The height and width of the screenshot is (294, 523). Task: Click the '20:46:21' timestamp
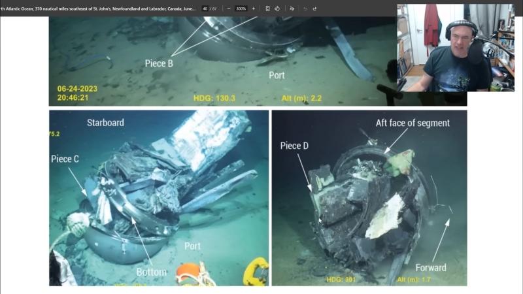[x=73, y=97]
